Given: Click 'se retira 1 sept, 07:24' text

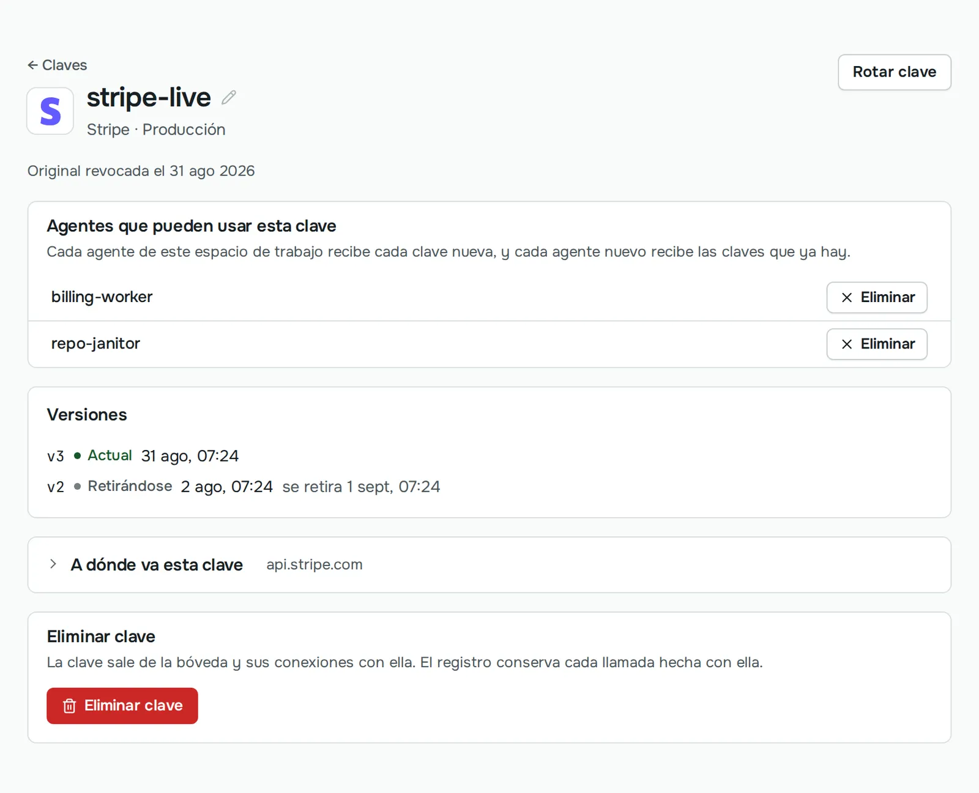Looking at the screenshot, I should 361,487.
